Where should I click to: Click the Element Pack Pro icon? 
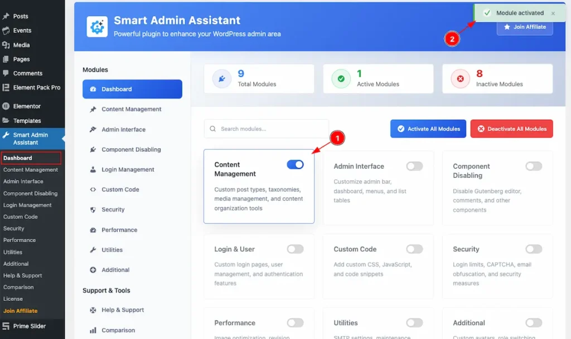[x=6, y=87]
